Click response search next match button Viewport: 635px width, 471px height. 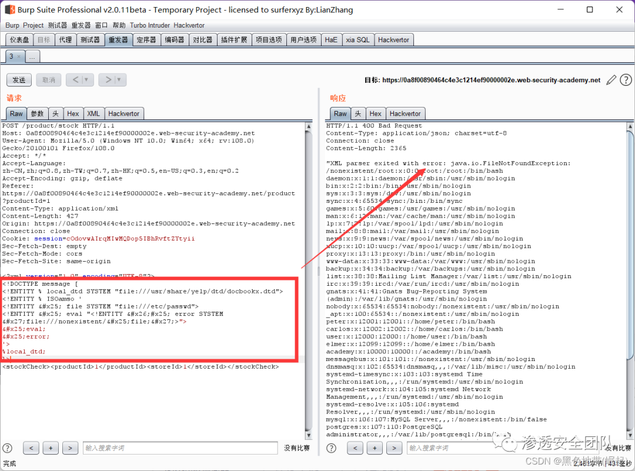coord(394,448)
